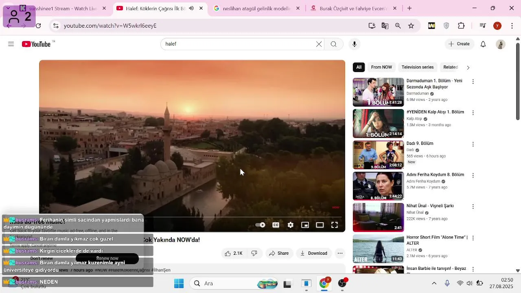Open Google Translate icon in address bar

(x=385, y=26)
